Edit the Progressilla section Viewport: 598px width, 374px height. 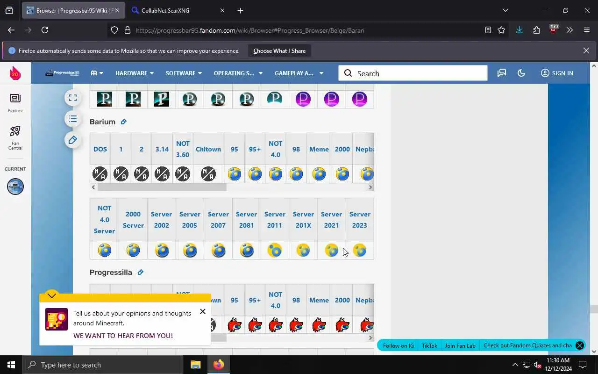[140, 272]
